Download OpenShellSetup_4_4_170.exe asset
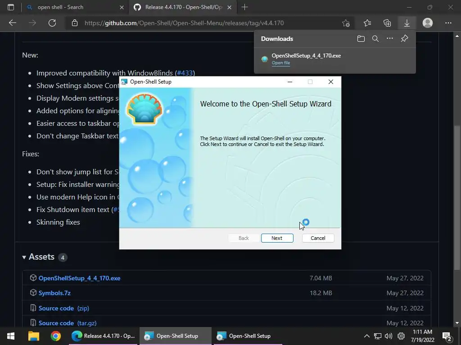The width and height of the screenshot is (461, 345). tap(79, 278)
